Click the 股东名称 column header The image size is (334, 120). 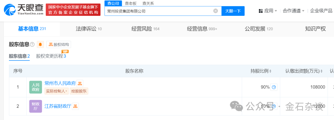coord(134,71)
